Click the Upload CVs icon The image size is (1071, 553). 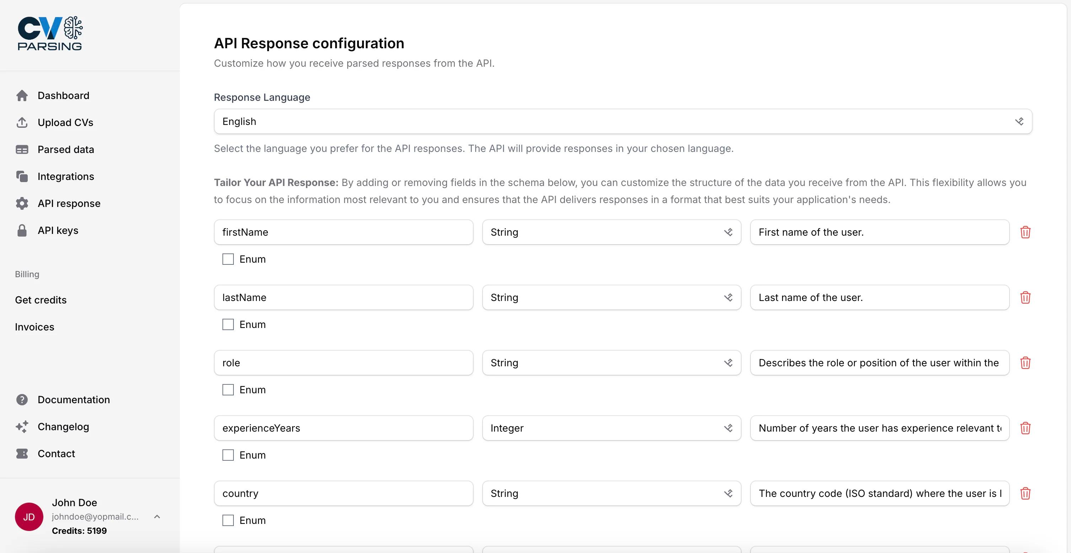(x=22, y=122)
